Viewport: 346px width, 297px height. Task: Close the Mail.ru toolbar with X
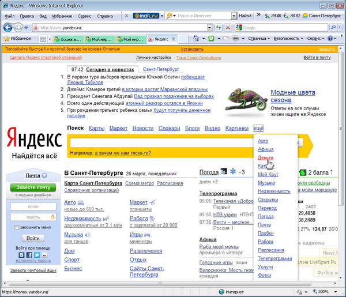(x=126, y=16)
